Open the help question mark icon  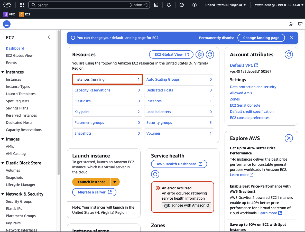click(x=182, y=5)
